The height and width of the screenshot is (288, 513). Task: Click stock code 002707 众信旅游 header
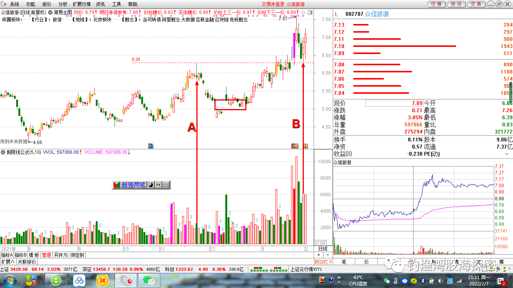pos(367,14)
